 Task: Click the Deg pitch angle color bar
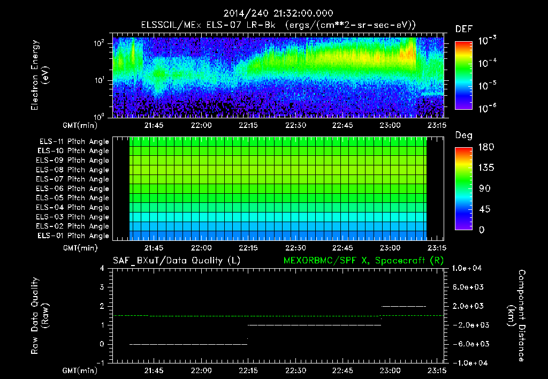pyautogui.click(x=463, y=188)
